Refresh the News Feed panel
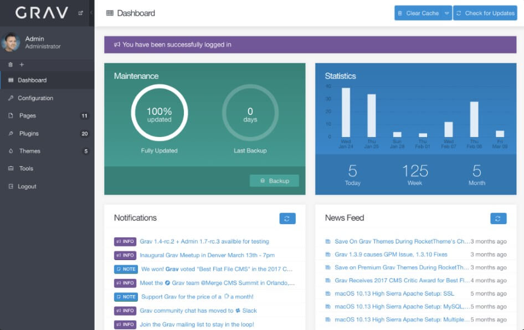The width and height of the screenshot is (524, 330). 498,219
